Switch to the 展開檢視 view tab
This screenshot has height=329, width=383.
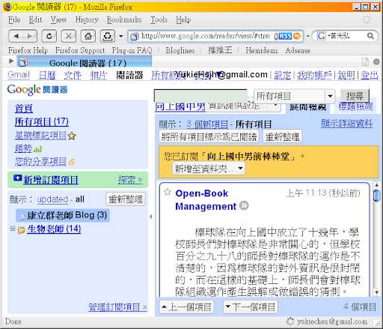point(307,107)
